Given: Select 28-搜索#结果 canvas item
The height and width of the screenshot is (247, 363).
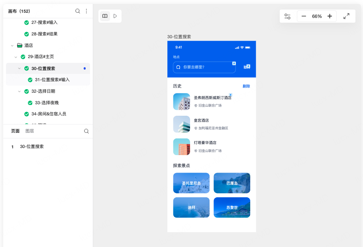Looking at the screenshot, I should point(45,34).
